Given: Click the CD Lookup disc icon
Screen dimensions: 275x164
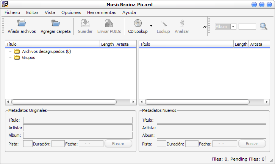Looking at the screenshot, I should (138, 23).
